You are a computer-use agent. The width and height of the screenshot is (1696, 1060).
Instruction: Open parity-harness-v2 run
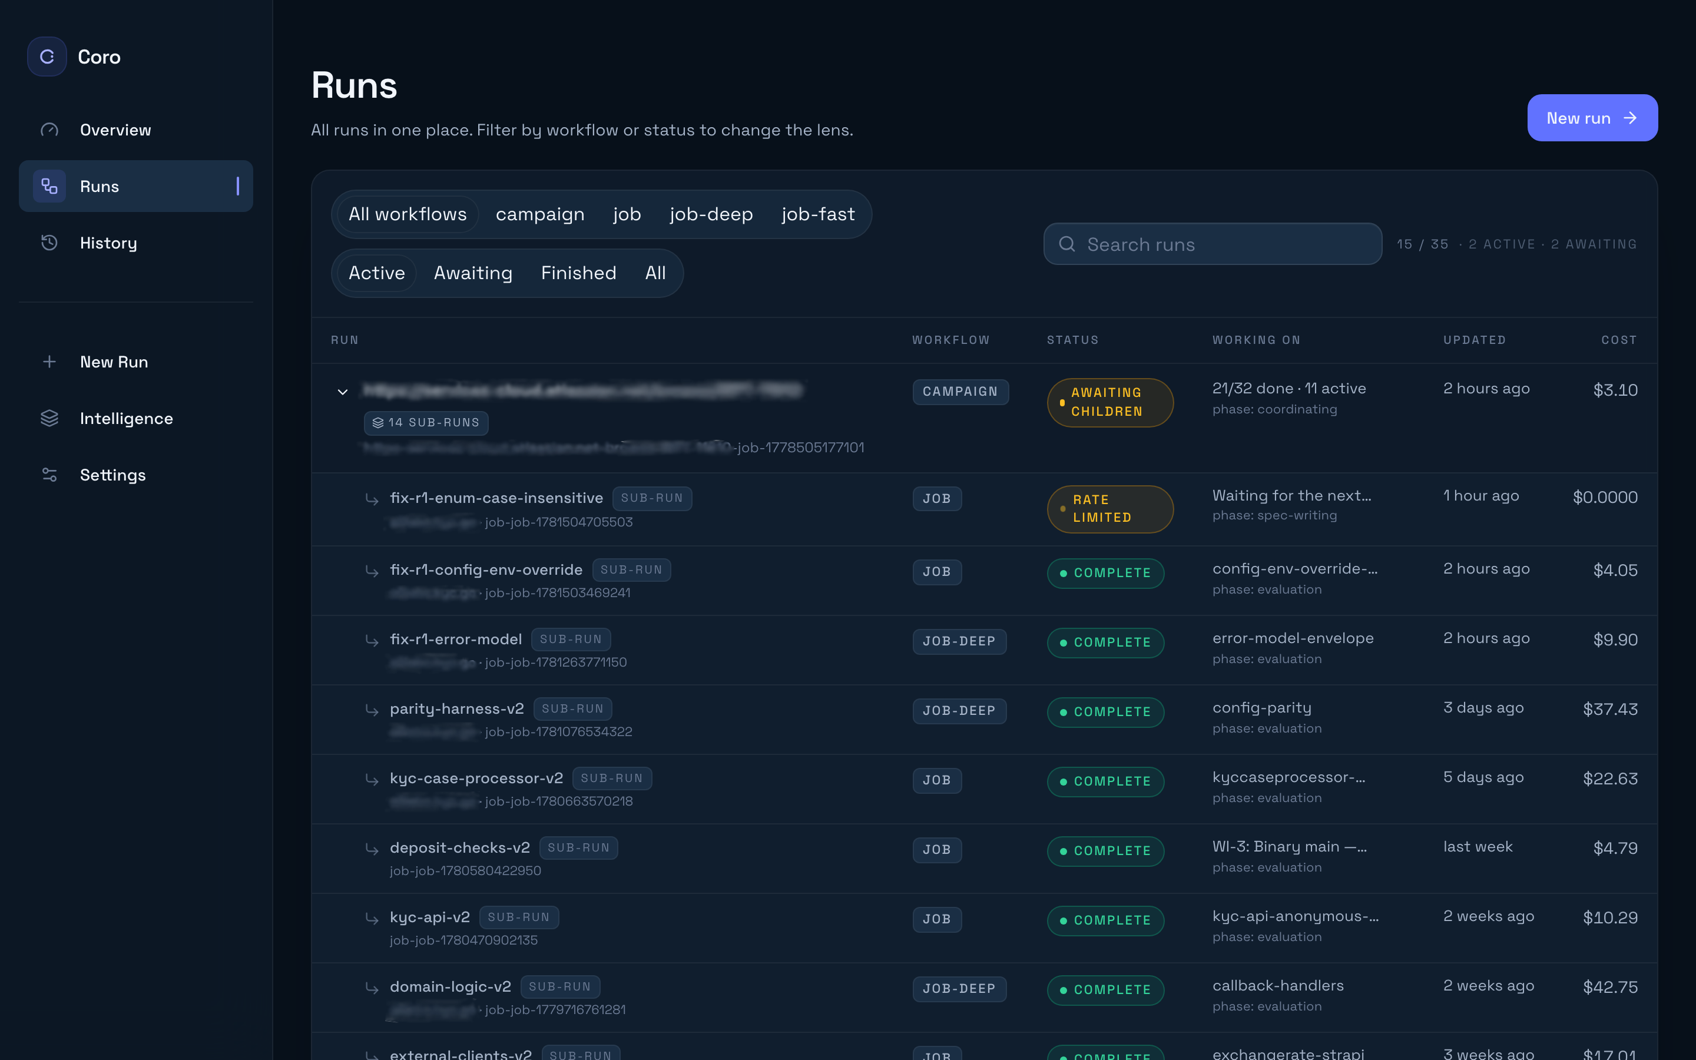(457, 709)
